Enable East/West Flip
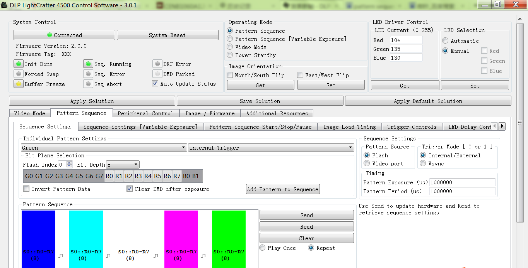This screenshot has width=528, height=268. pyautogui.click(x=300, y=75)
